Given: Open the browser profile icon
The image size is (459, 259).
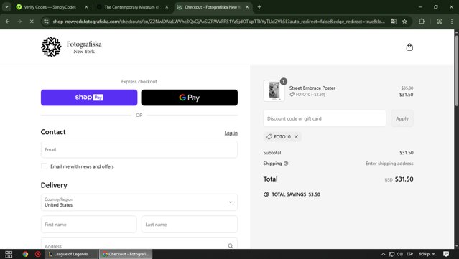Looking at the screenshot, I should pyautogui.click(x=440, y=22).
